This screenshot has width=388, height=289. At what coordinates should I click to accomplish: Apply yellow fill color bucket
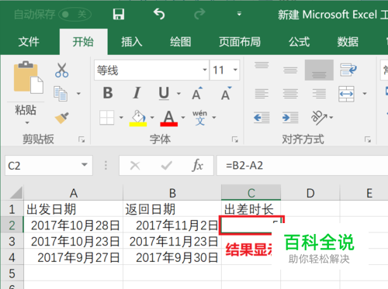click(x=138, y=118)
